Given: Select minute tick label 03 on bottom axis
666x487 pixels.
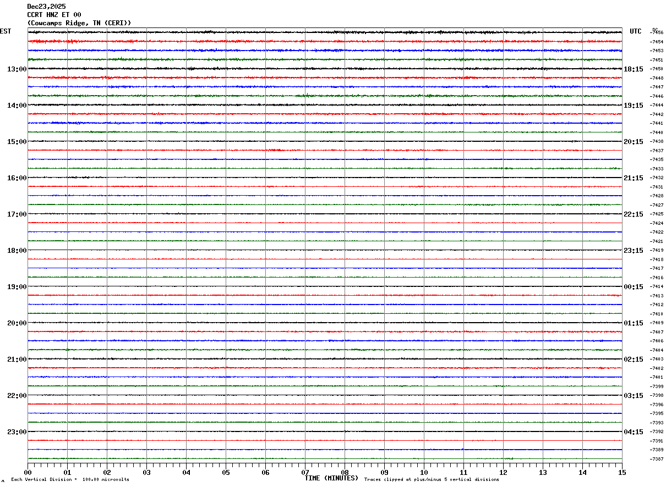Looking at the screenshot, I should tap(146, 473).
